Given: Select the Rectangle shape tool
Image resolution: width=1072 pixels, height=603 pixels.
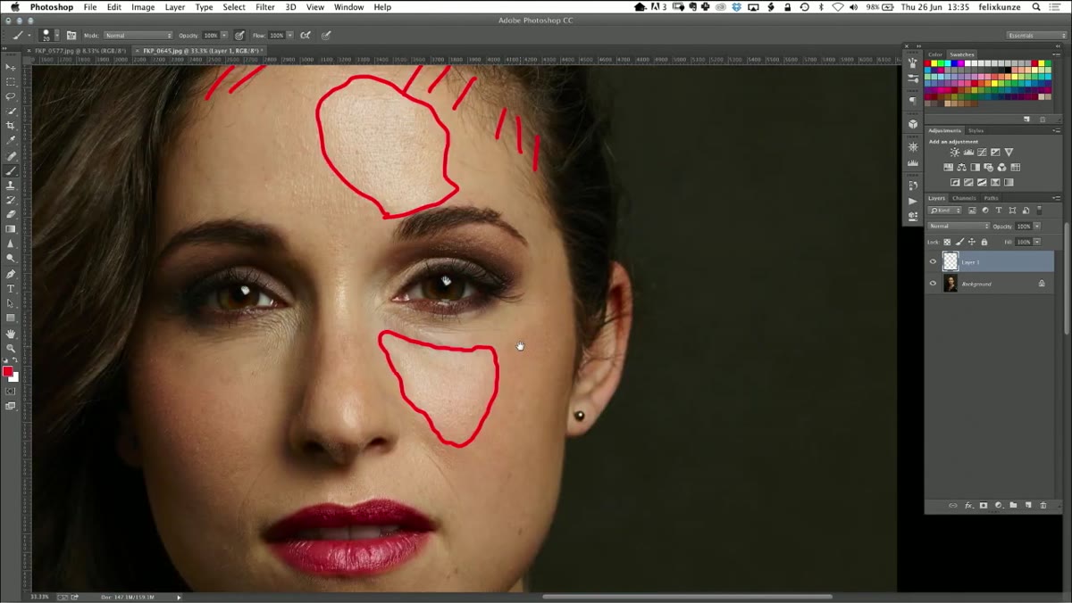Looking at the screenshot, I should click(11, 318).
